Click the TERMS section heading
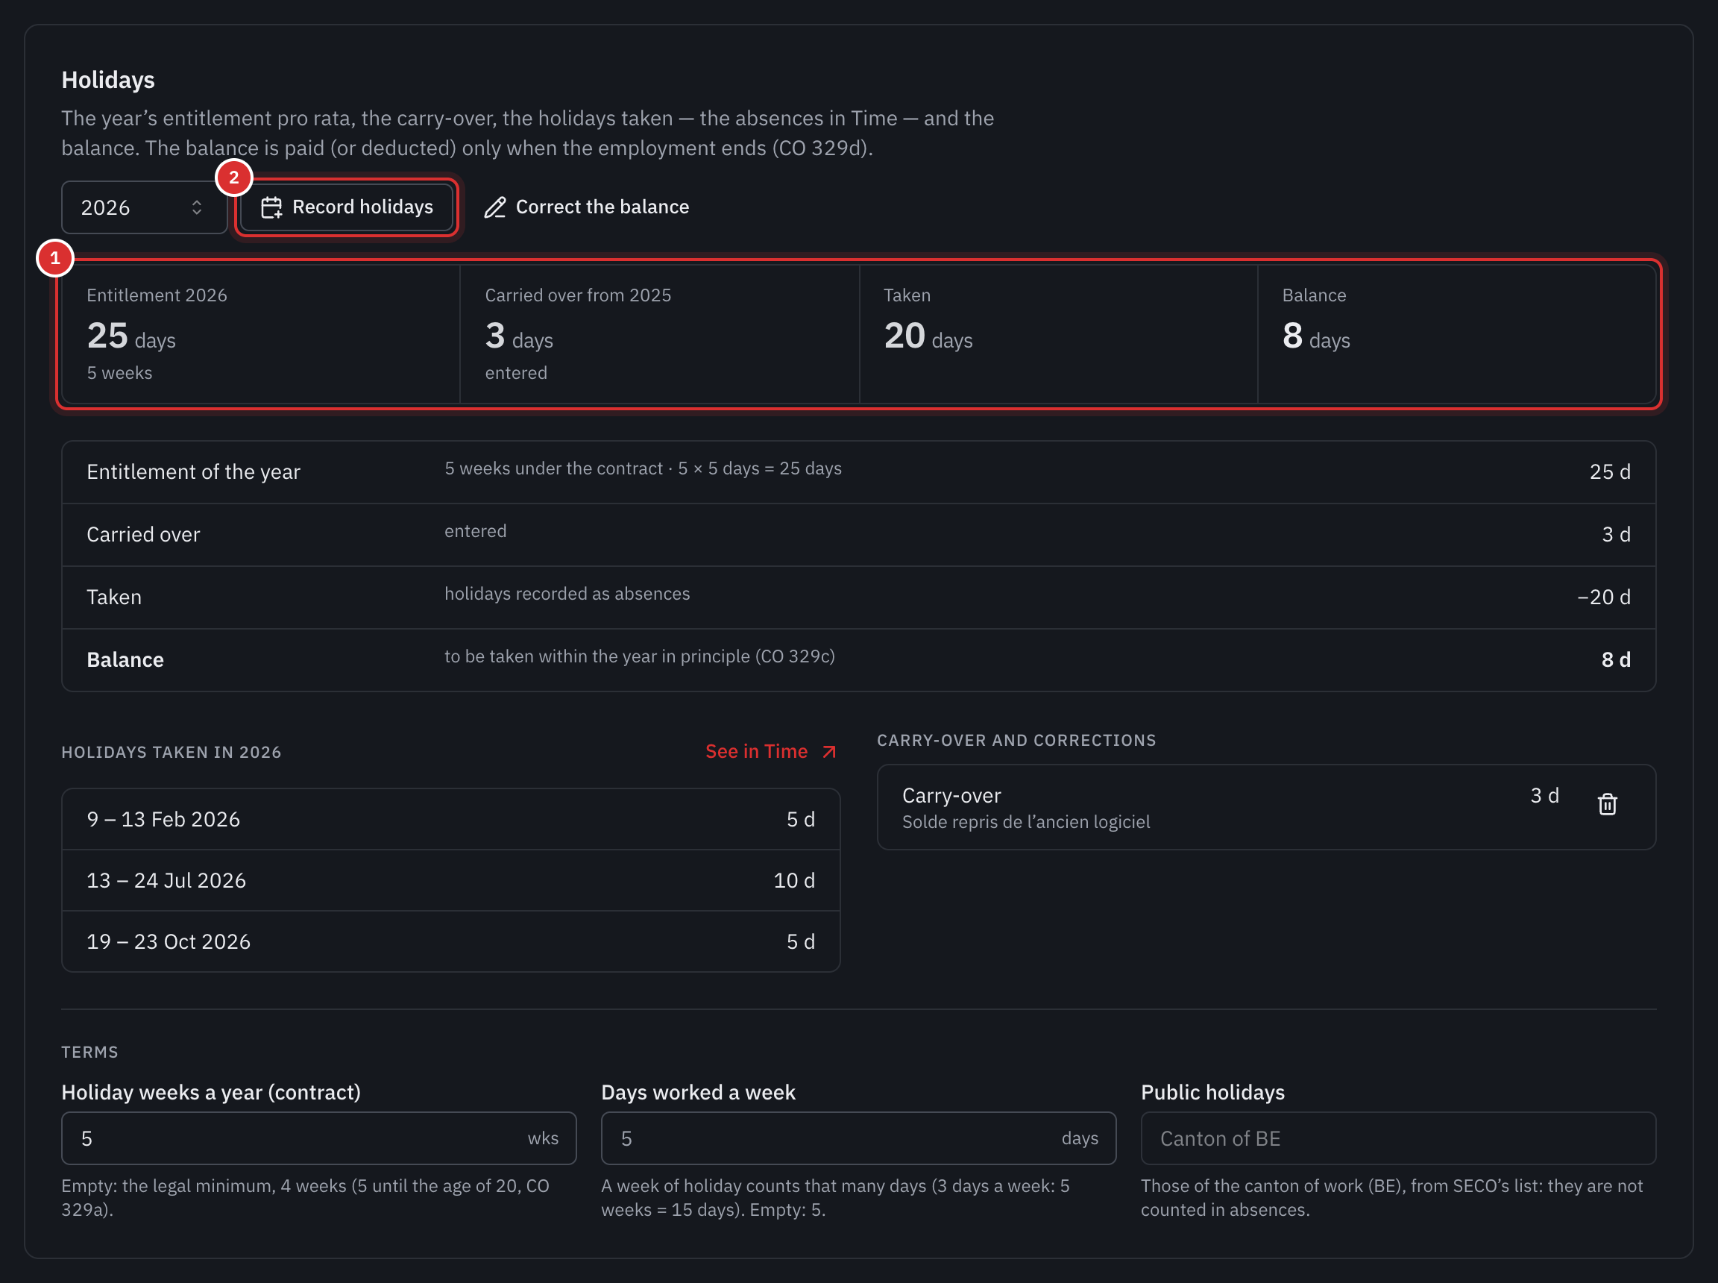Screen dimensions: 1718x1283 [x=90, y=1052]
